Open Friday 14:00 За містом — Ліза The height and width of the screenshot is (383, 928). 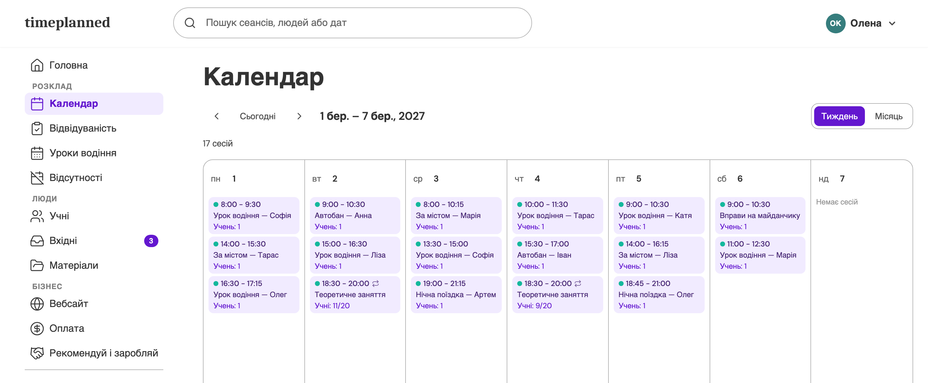point(659,255)
